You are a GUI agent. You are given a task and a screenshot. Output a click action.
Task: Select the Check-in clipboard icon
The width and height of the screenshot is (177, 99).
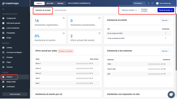[x=3, y=77]
